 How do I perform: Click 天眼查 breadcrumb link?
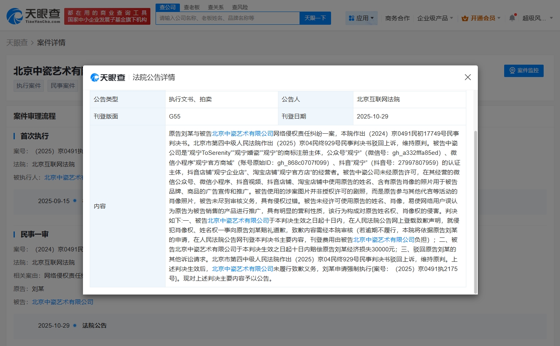(x=17, y=43)
